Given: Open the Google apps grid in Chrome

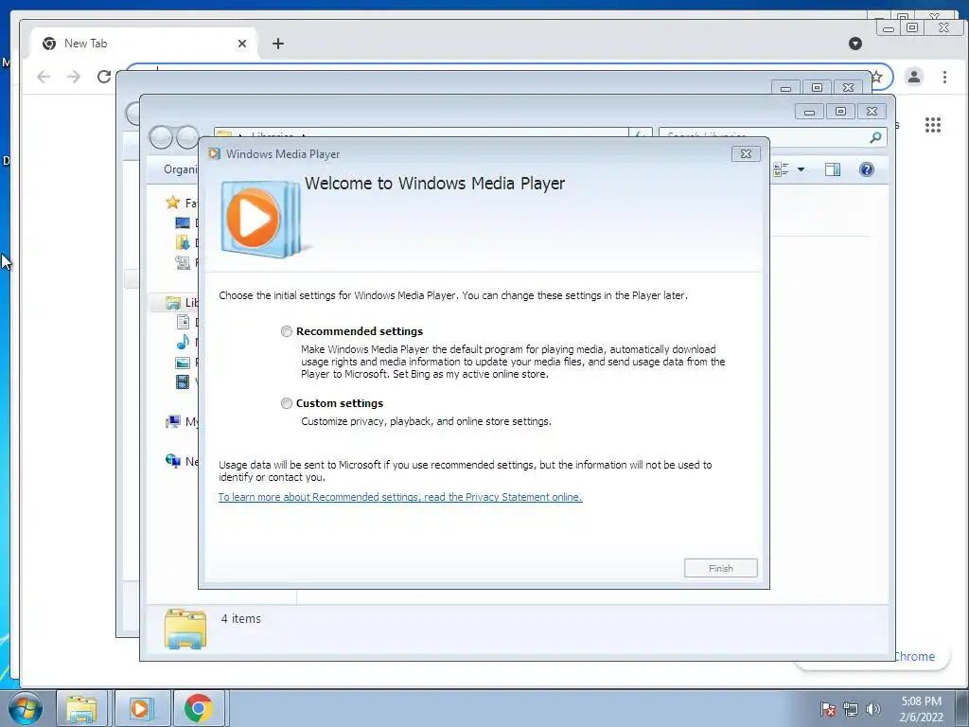Looking at the screenshot, I should click(932, 125).
